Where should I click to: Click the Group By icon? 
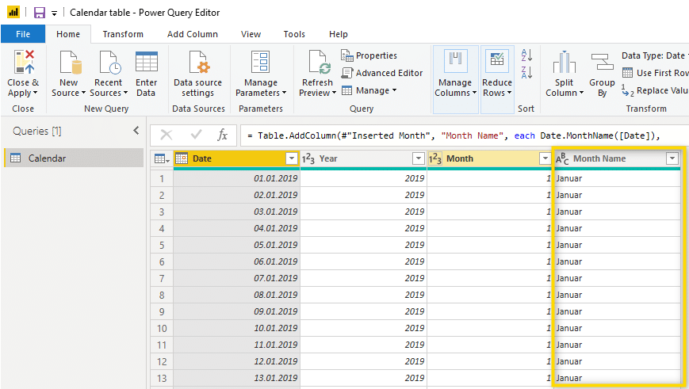coord(602,63)
